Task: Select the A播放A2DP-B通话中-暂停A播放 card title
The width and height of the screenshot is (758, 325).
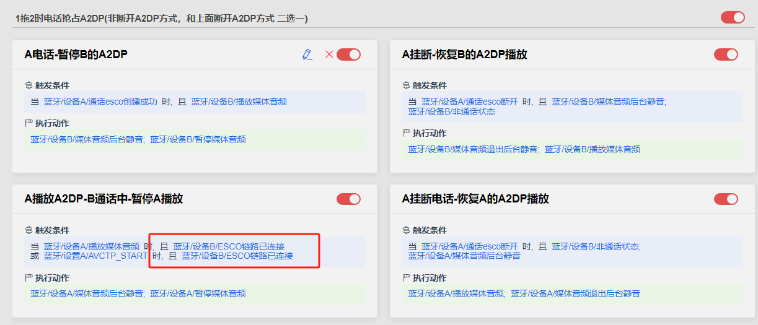Action: tap(104, 199)
